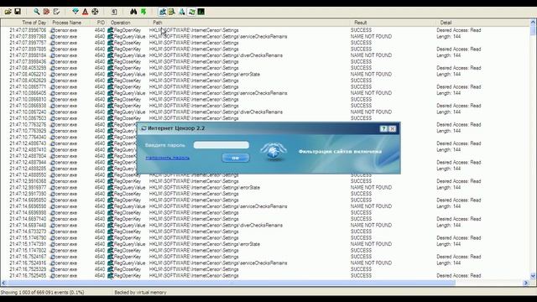The image size is (537, 302).
Task: Follow the password reminder link in Интернет Цензор
Action: click(167, 158)
